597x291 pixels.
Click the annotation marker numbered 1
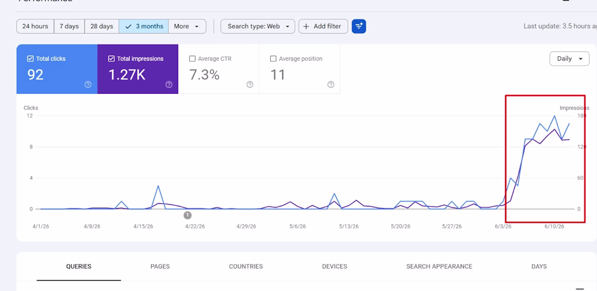pos(187,215)
